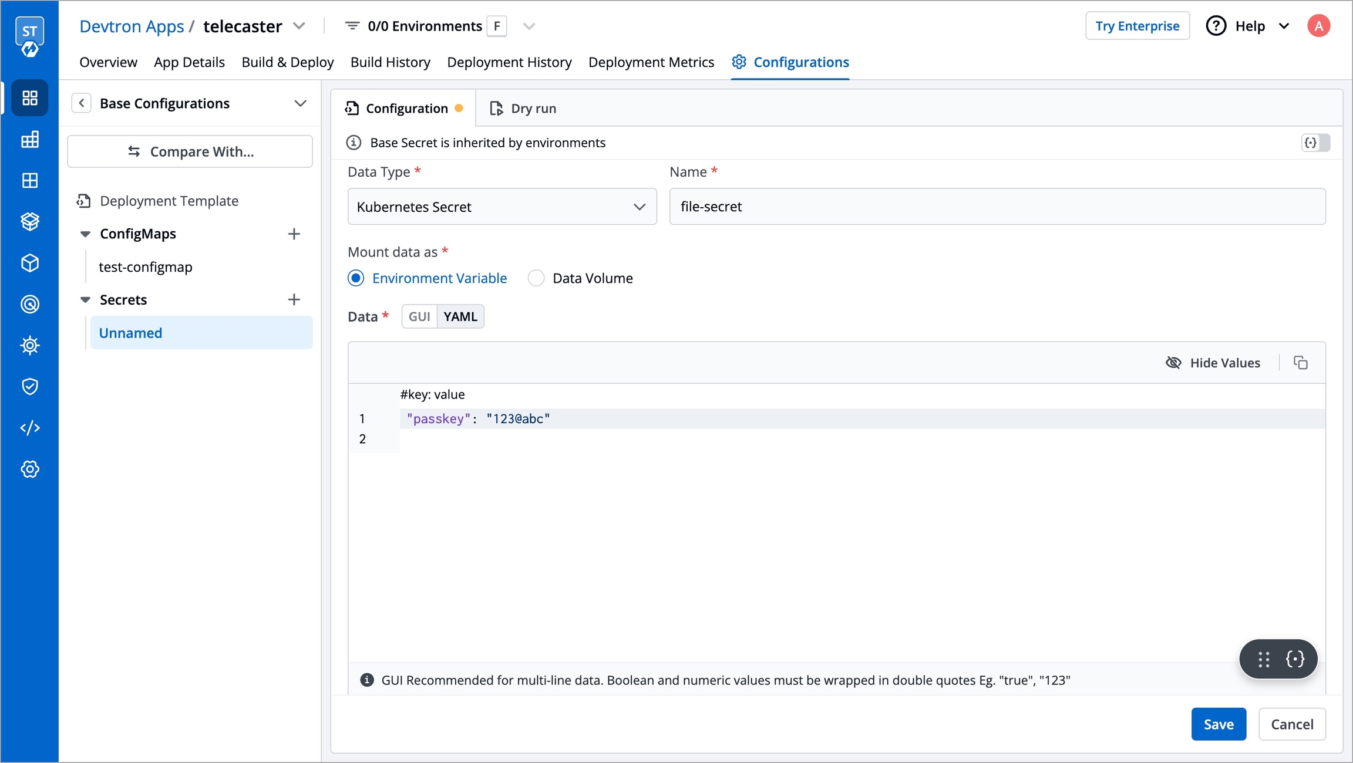Switch Data editor to GUI mode
Screen dimensions: 1353x763
[419, 316]
